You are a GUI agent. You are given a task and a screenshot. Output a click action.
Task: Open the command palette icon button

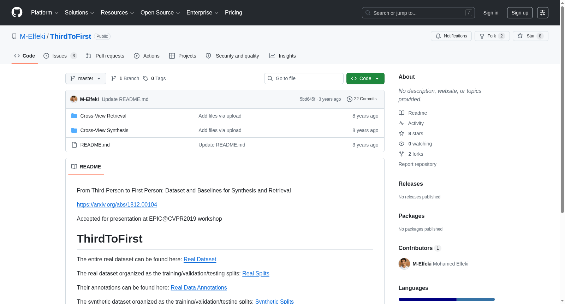click(542, 13)
